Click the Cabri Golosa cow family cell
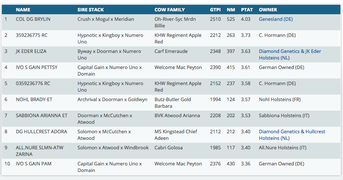The width and height of the screenshot is (343, 180). (x=169, y=148)
